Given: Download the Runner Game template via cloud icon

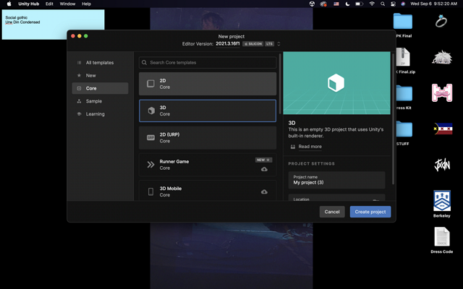Looking at the screenshot, I should coord(264,169).
